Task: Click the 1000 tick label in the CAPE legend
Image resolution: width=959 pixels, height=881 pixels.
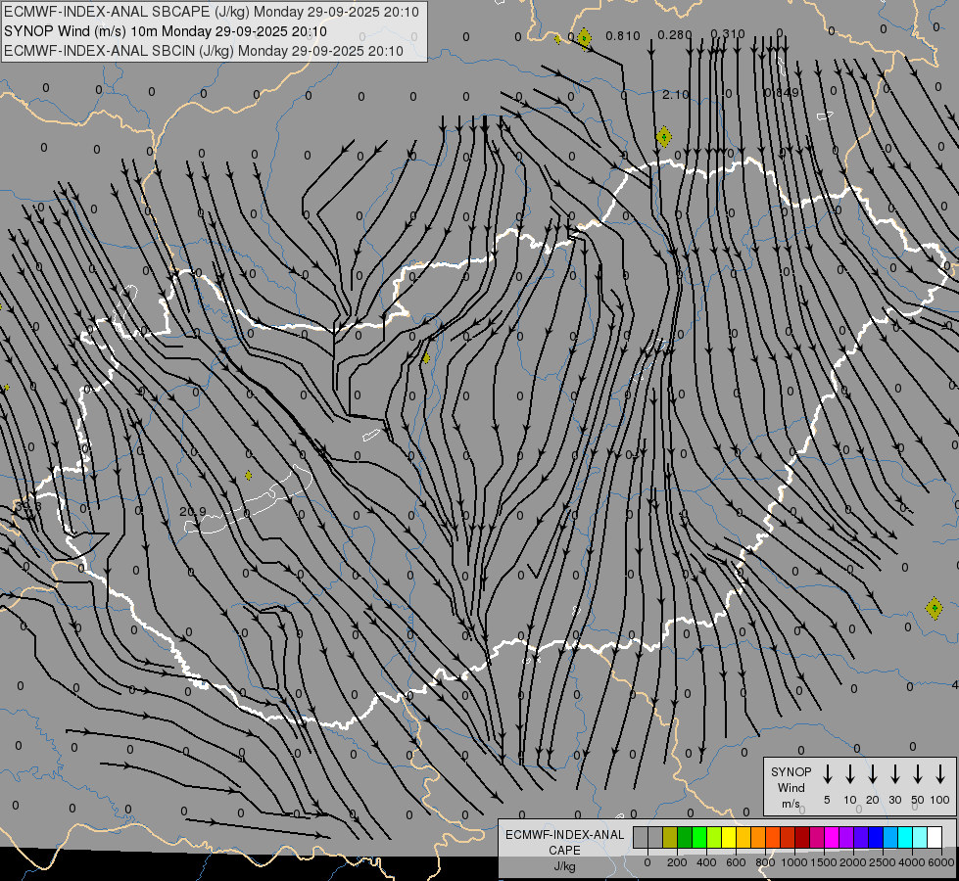Action: coord(793,862)
